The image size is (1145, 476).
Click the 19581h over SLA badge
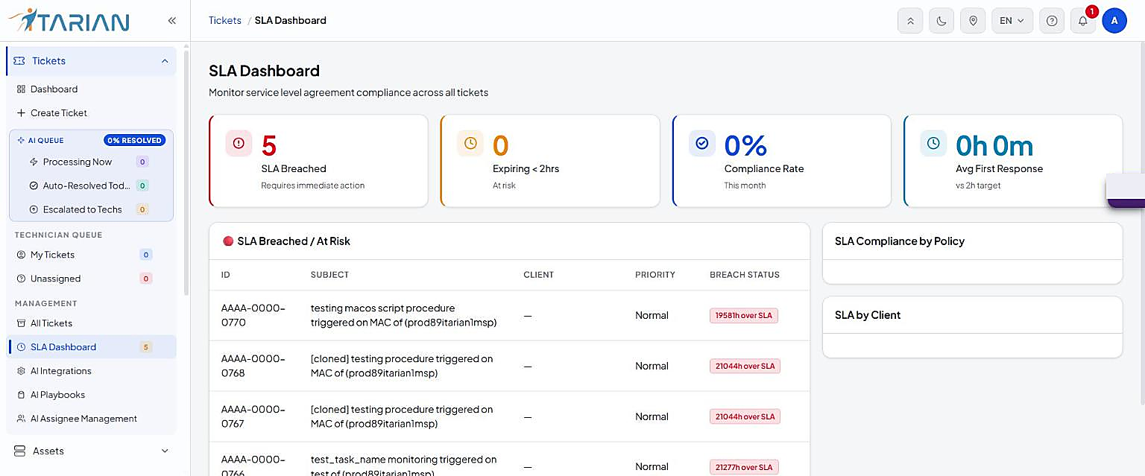pyautogui.click(x=744, y=315)
